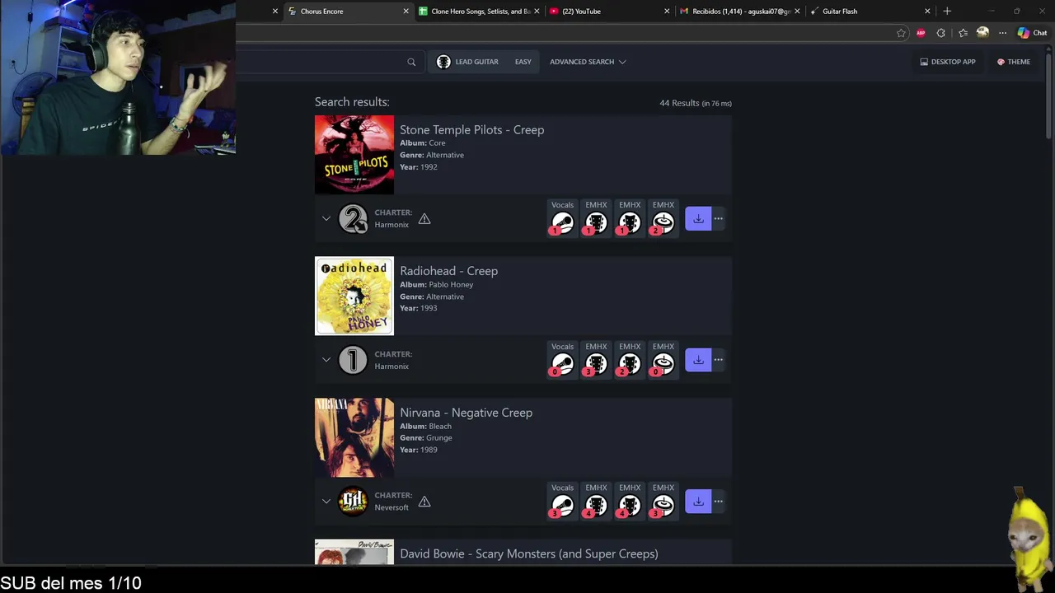Click the Nirvana Bleach album cover
Image resolution: width=1055 pixels, height=593 pixels.
click(x=354, y=437)
